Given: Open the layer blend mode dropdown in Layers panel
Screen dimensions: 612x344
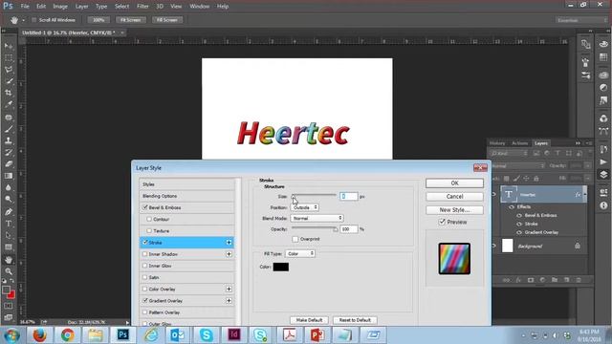Looking at the screenshot, I should click(517, 165).
